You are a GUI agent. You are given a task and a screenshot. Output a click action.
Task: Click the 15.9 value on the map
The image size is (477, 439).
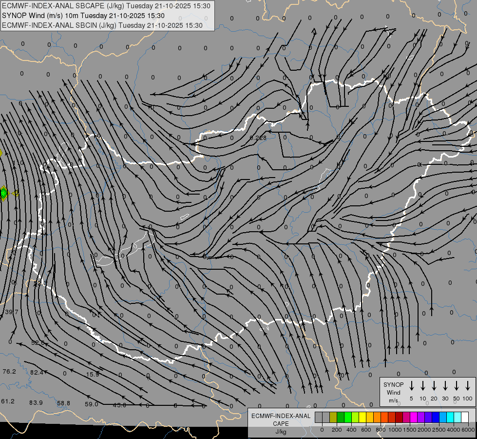[93, 375]
